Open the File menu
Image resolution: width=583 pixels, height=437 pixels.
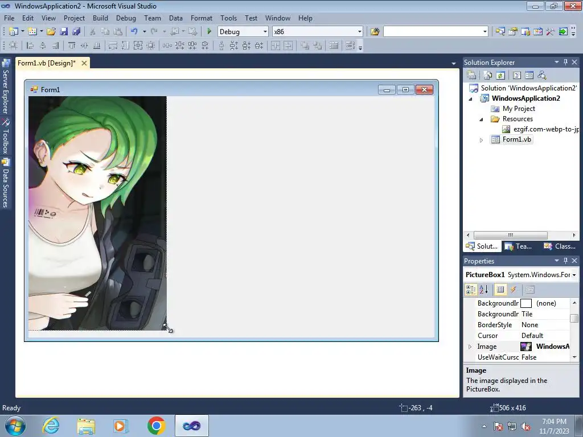coord(9,18)
